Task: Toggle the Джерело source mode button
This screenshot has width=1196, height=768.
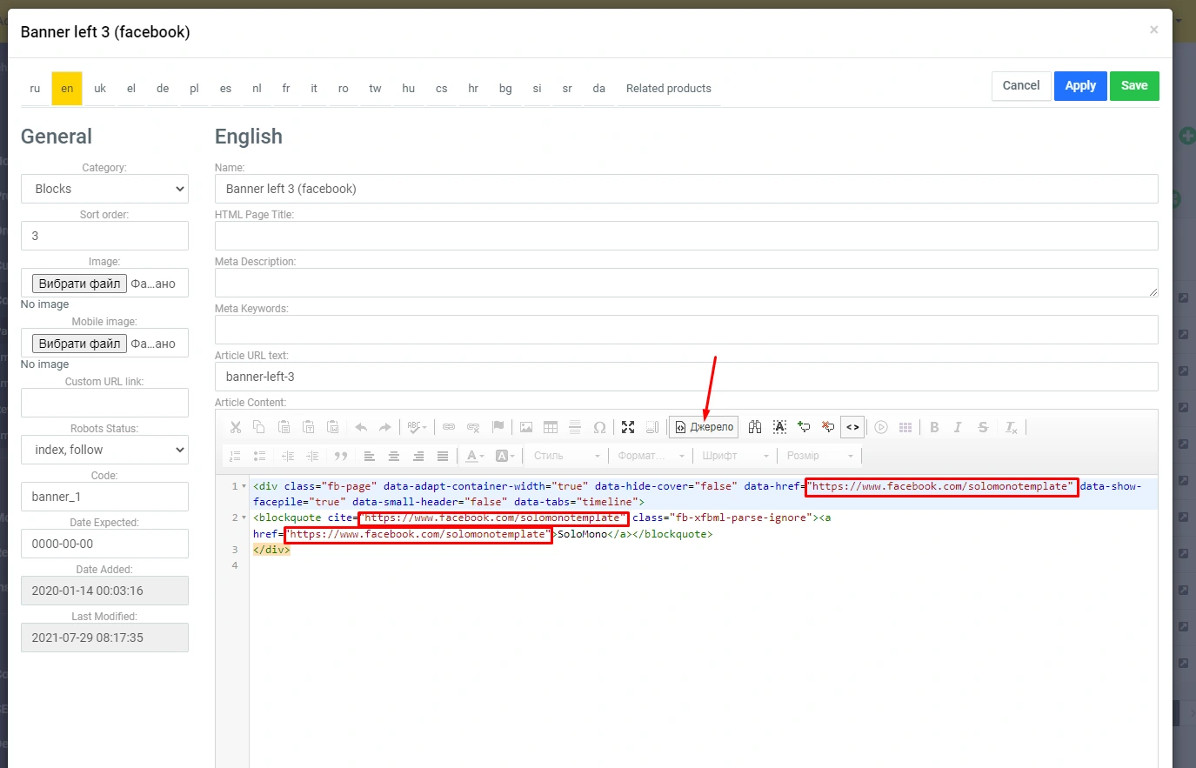Action: [x=704, y=427]
